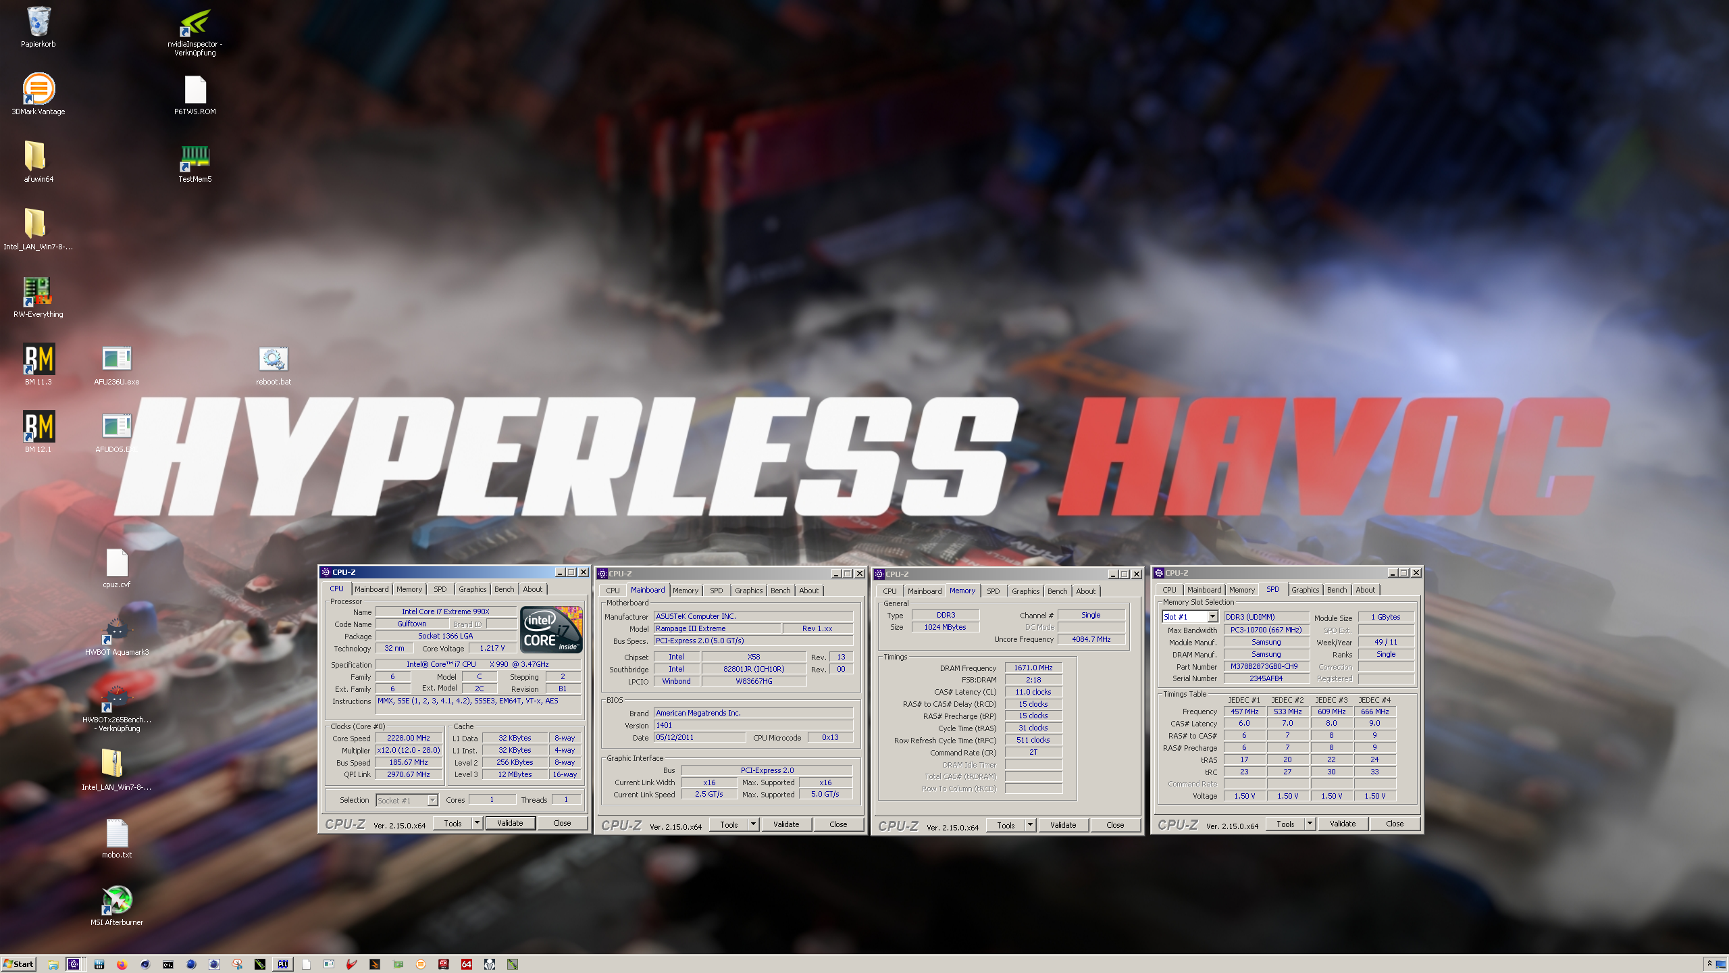Select the BM 11.3 shortcut icon
1729x973 pixels.
pos(38,365)
